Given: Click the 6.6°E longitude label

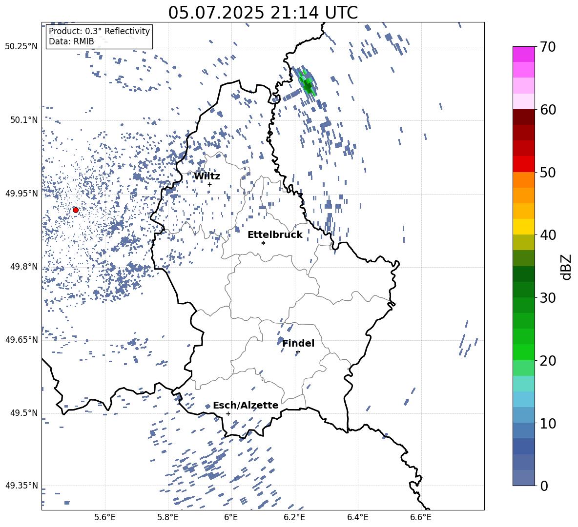Looking at the screenshot, I should point(421,517).
